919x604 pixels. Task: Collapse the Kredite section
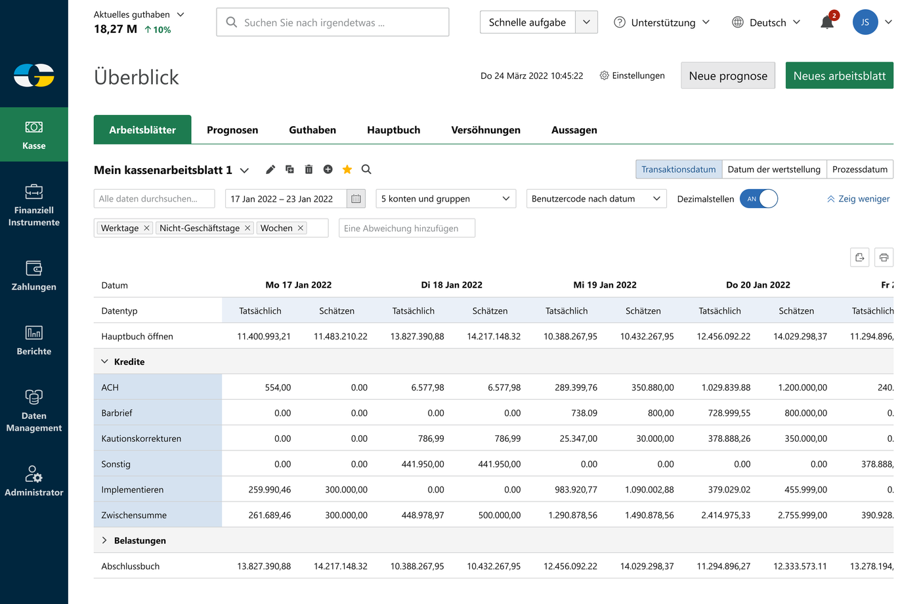pyautogui.click(x=104, y=362)
